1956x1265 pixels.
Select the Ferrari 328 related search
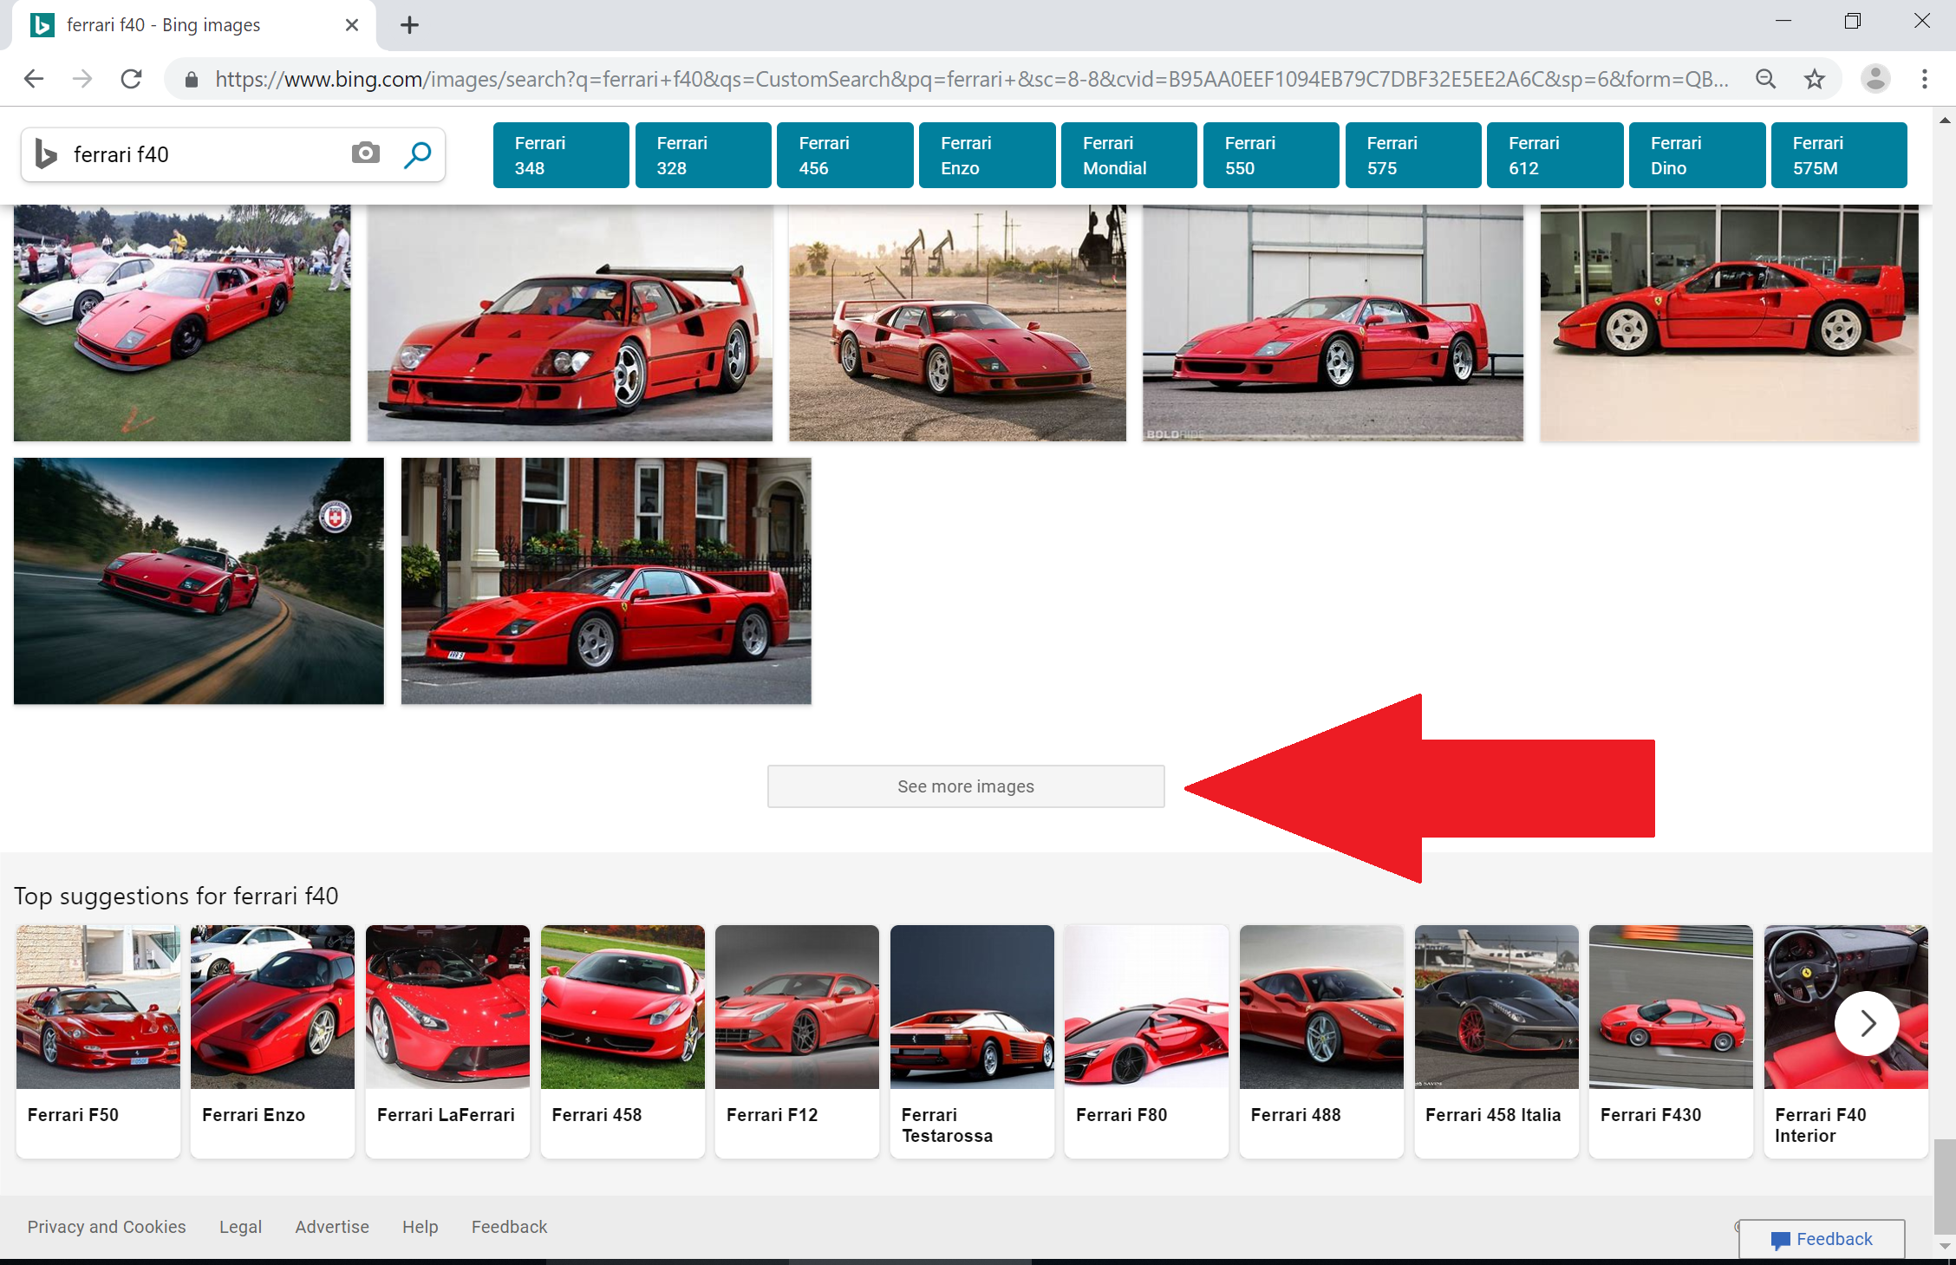[703, 155]
